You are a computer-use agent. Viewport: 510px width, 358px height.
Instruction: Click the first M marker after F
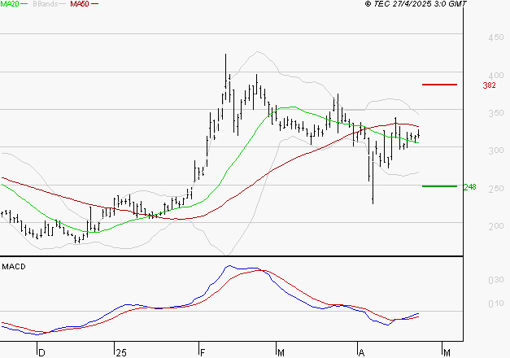[x=281, y=353]
